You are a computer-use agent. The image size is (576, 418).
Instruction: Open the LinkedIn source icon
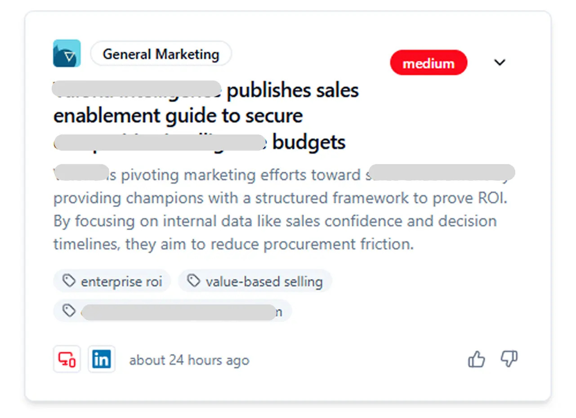tap(102, 359)
